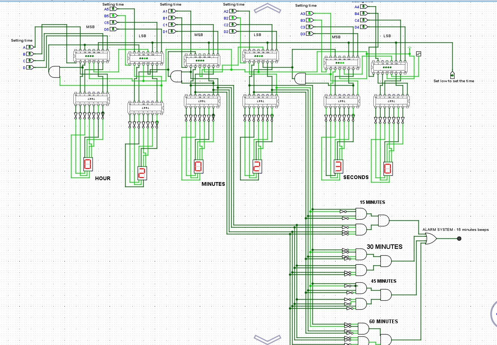Toggle input pin B2
Image resolution: width=497 pixels, height=345 pixels.
coord(233,18)
